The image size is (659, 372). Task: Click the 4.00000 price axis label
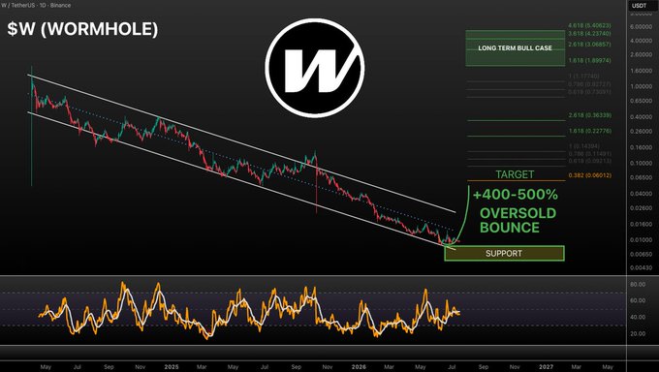click(641, 41)
